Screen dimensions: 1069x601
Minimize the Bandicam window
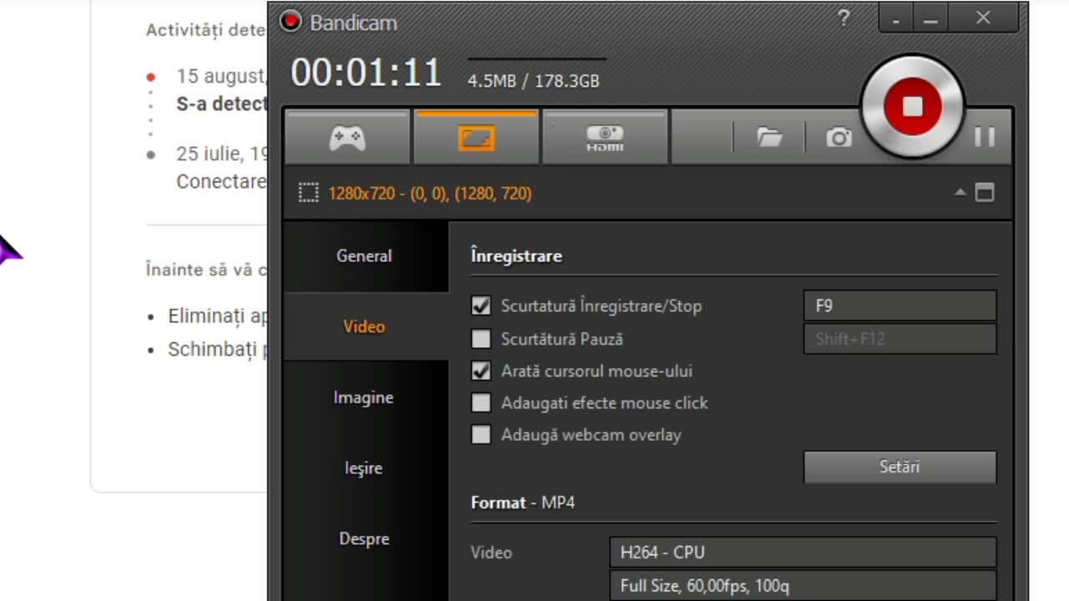[931, 18]
